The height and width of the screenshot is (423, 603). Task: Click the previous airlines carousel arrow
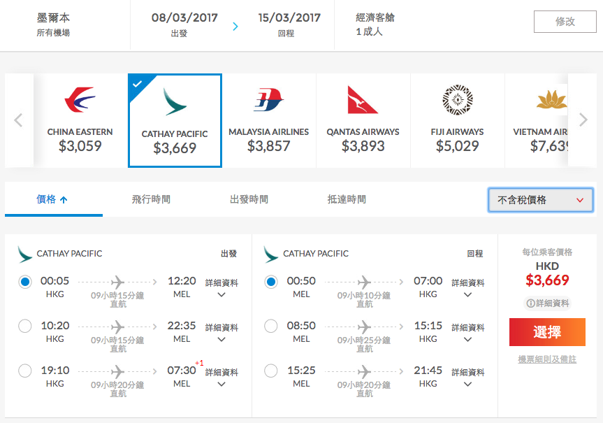point(18,120)
